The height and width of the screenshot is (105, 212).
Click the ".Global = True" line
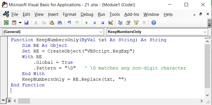point(53,62)
